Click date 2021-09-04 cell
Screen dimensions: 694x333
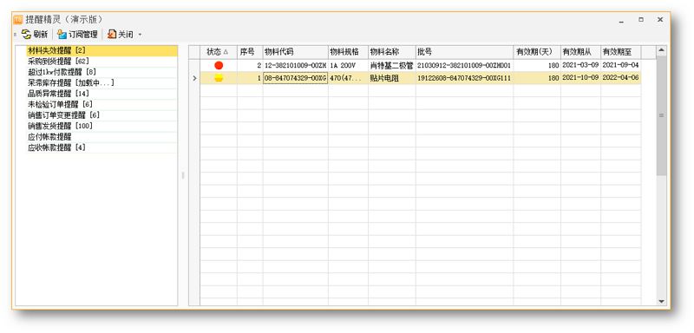pos(620,65)
